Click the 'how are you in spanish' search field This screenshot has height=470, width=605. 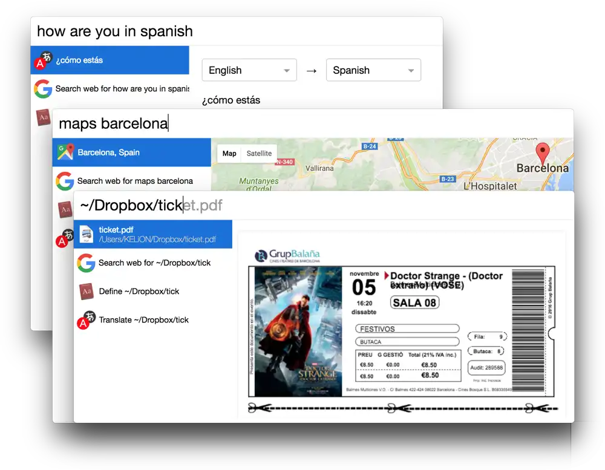point(237,31)
